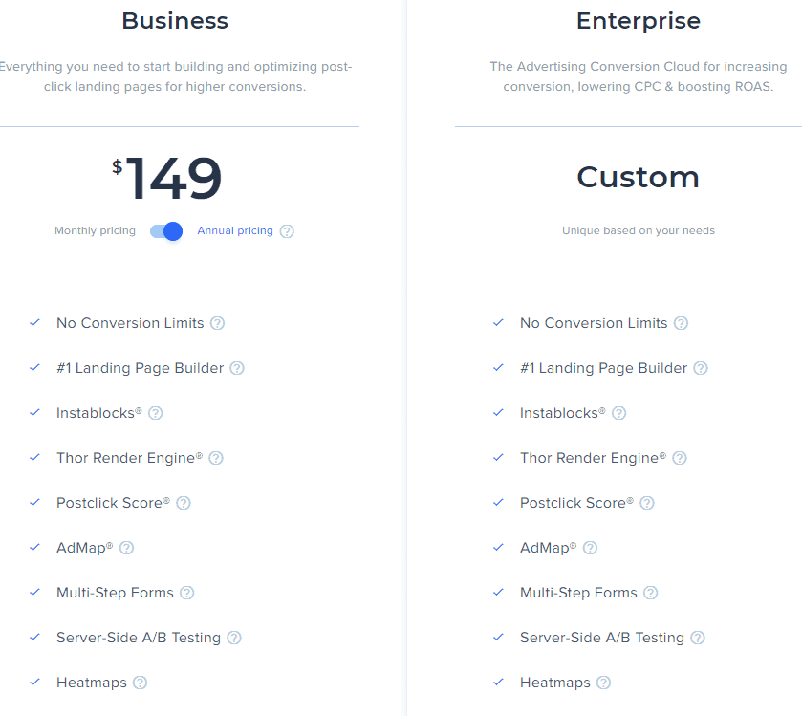
Task: Click the Enterprise plan heading
Action: click(x=639, y=21)
